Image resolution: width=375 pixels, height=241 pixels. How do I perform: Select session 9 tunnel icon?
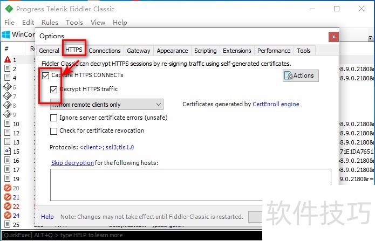coord(8,114)
